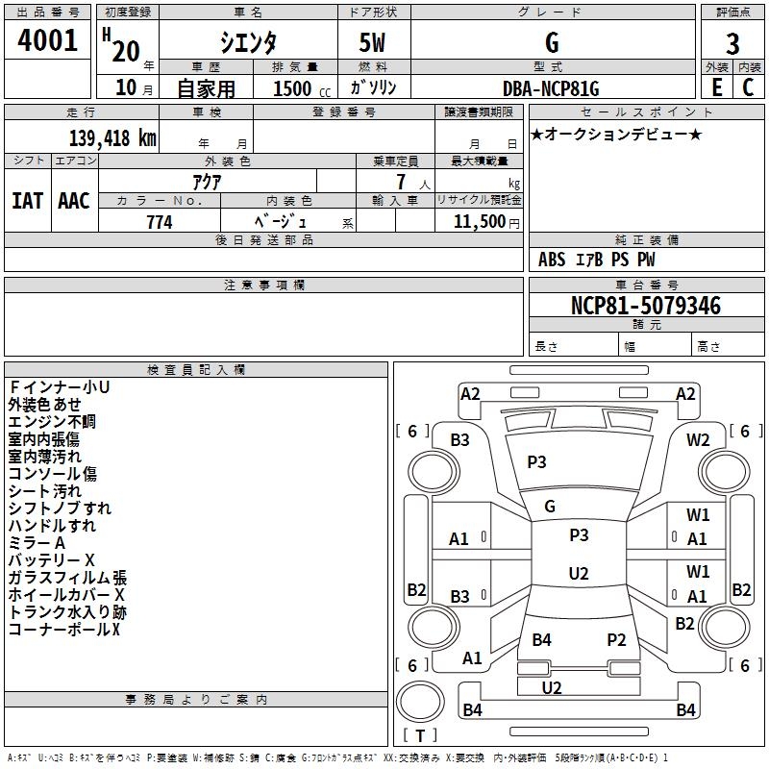This screenshot has height=769, width=769.
Task: Click the B4 tailgate damage mark
Action: 541,639
